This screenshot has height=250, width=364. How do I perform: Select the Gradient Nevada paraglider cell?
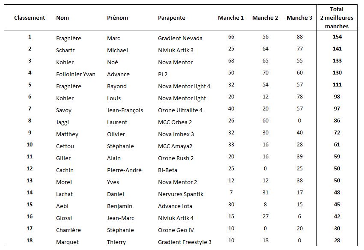tap(180, 38)
